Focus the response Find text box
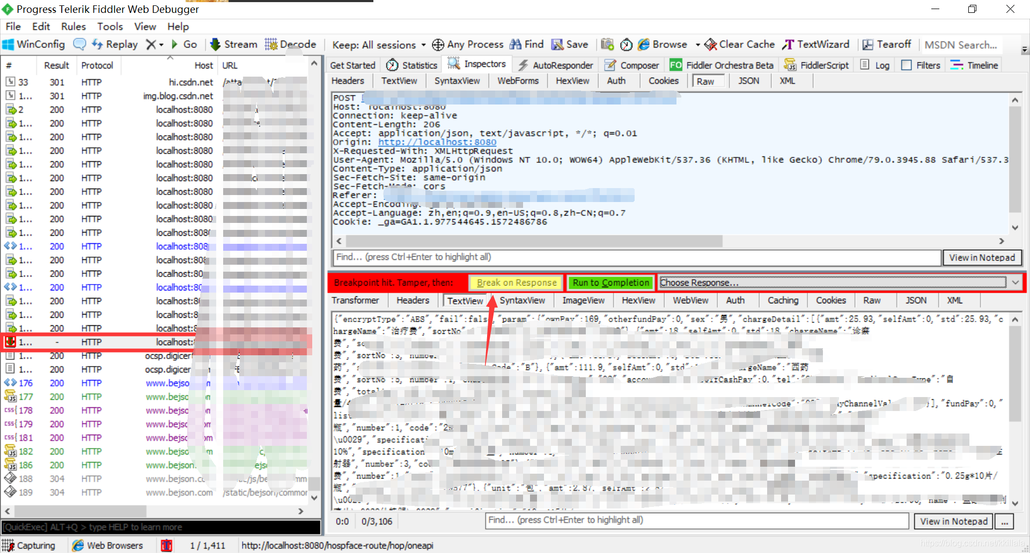 click(x=697, y=520)
